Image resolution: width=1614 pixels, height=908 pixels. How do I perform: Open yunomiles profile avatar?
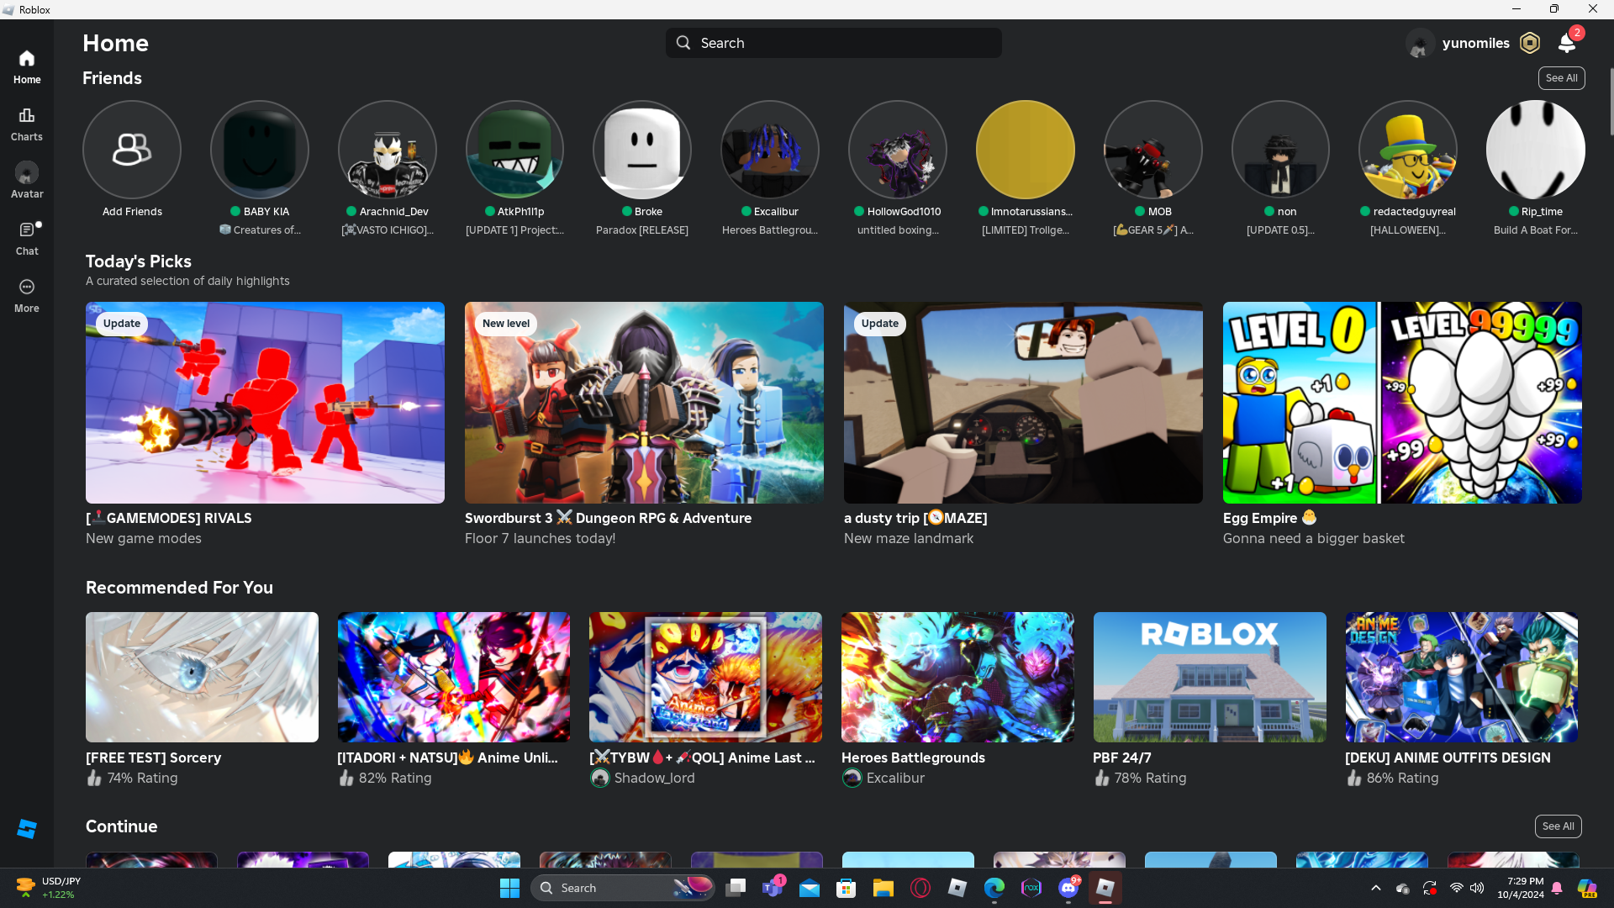tap(1420, 43)
